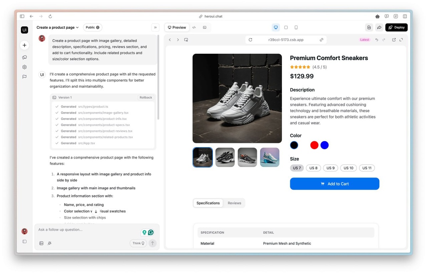Collapse chat panel with double chevron
427x274 pixels.
pyautogui.click(x=155, y=27)
